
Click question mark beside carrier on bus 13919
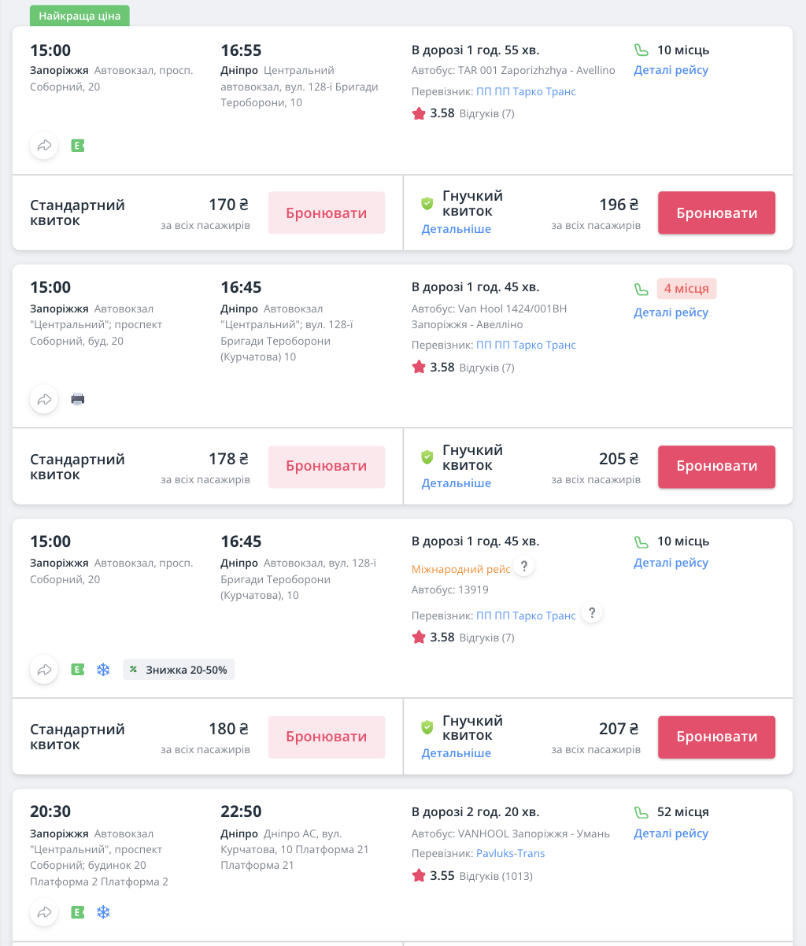tap(592, 614)
